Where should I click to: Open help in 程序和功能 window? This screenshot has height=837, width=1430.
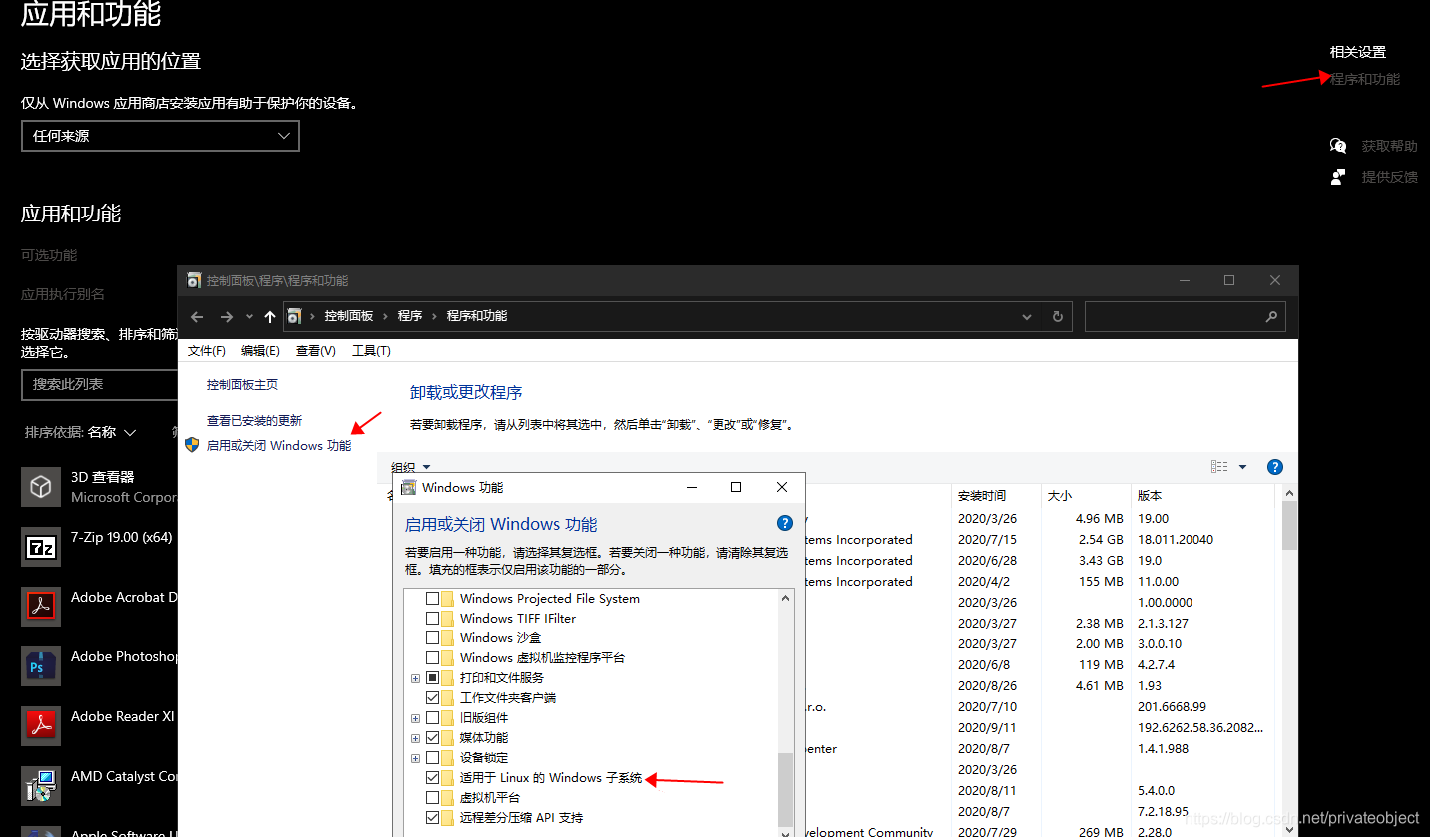1274,467
